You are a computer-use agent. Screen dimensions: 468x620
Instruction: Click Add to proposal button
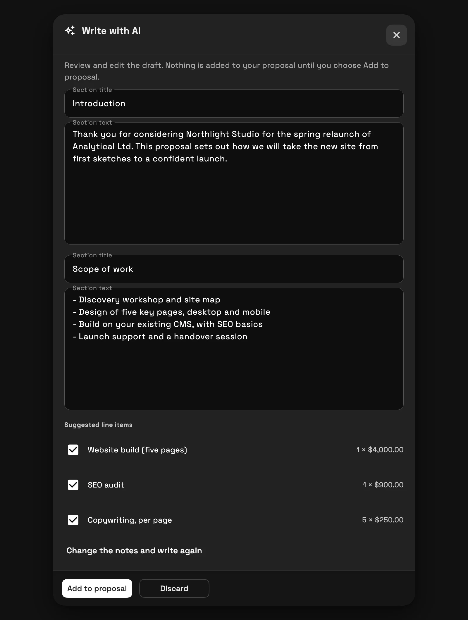97,588
